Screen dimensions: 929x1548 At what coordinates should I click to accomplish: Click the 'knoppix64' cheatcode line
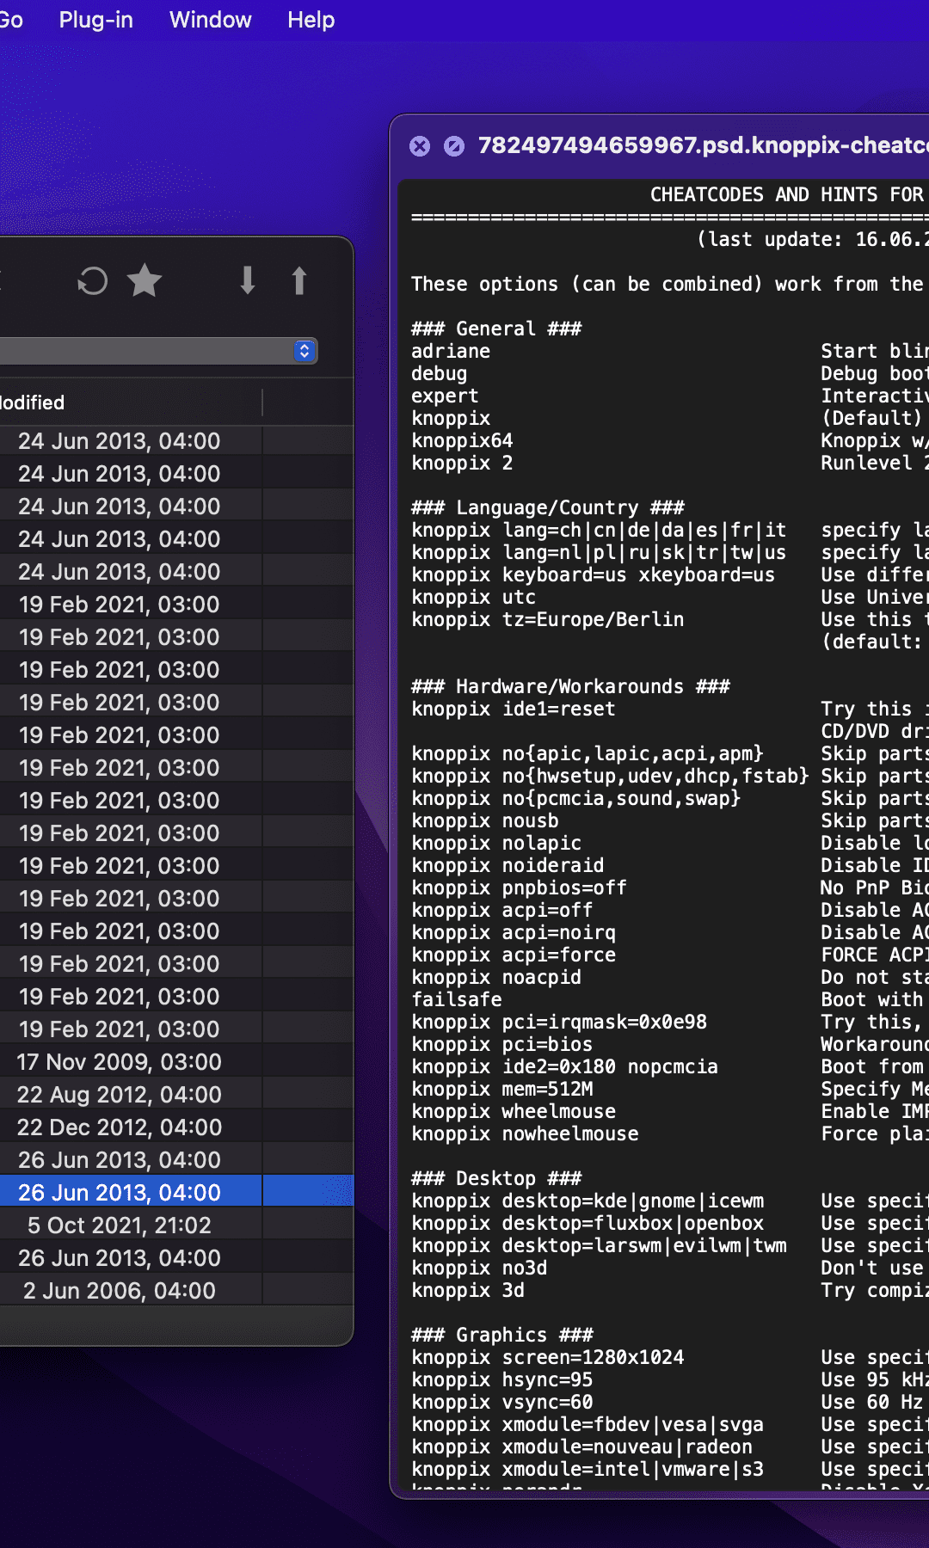coord(462,440)
